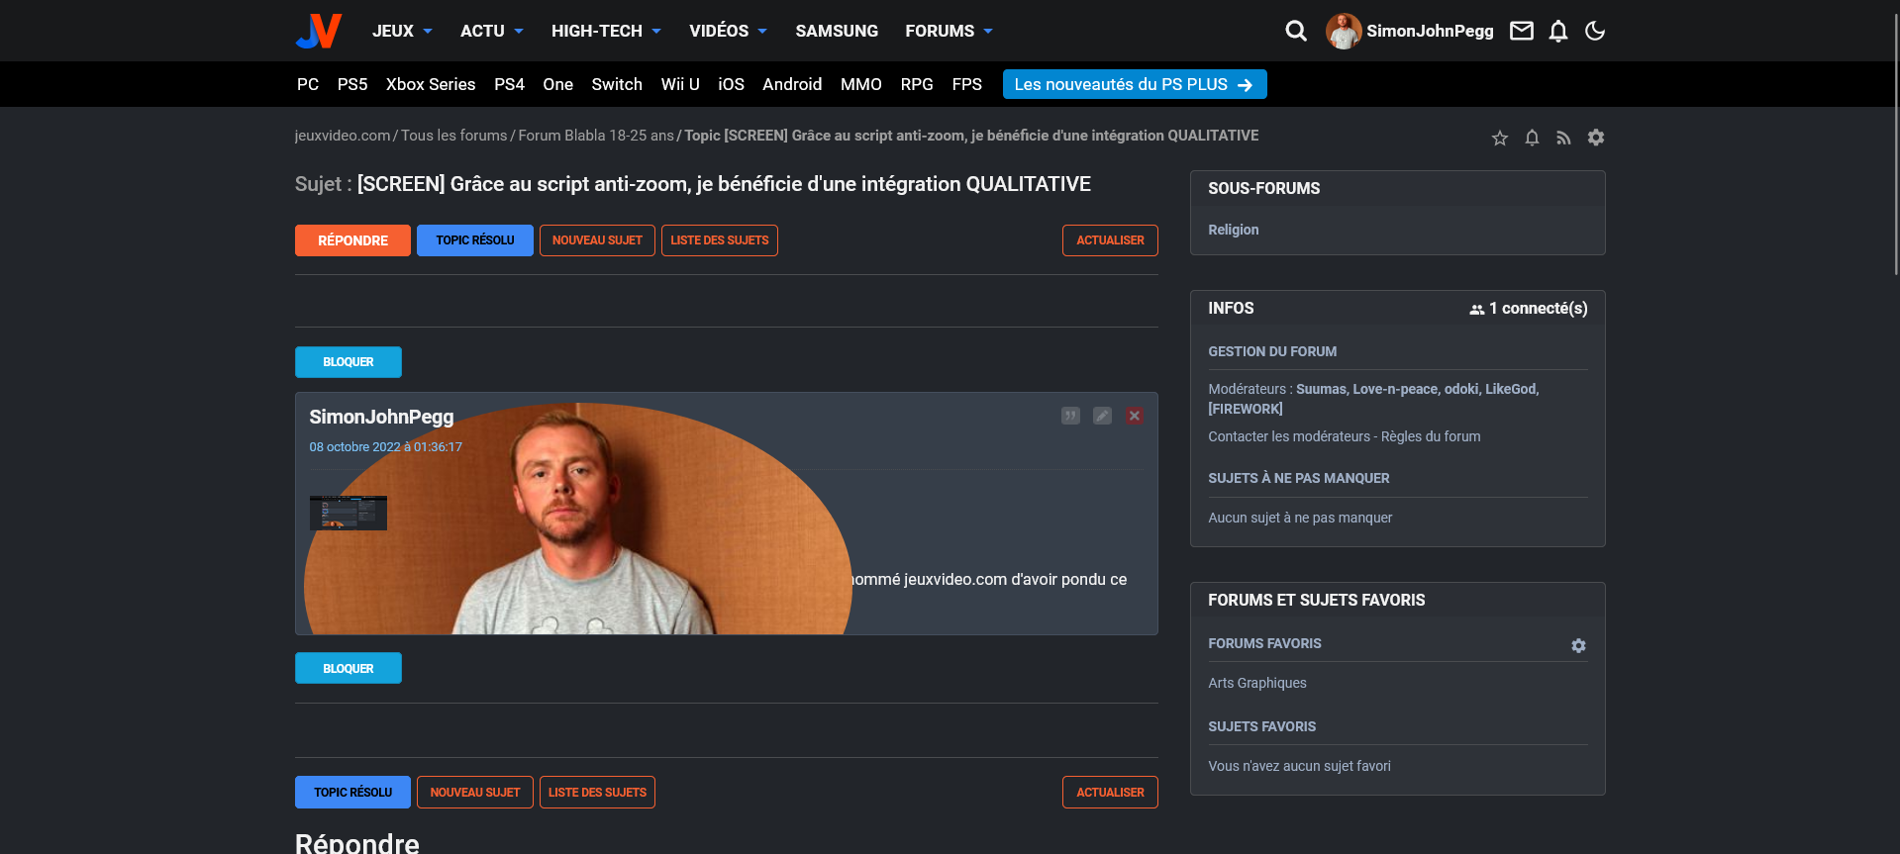Add topic to favorites with star icon
The image size is (1900, 854).
coord(1499,139)
